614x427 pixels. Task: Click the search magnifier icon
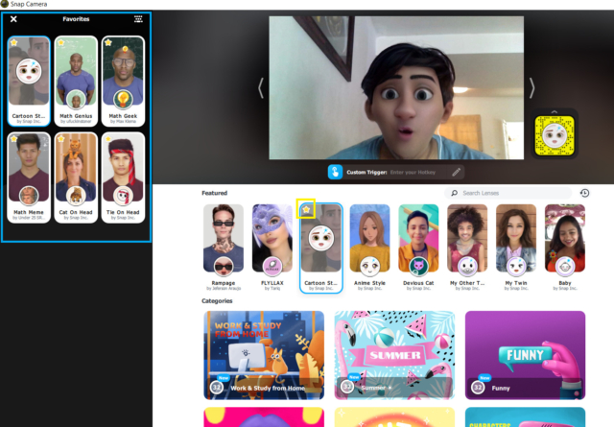[x=454, y=193]
